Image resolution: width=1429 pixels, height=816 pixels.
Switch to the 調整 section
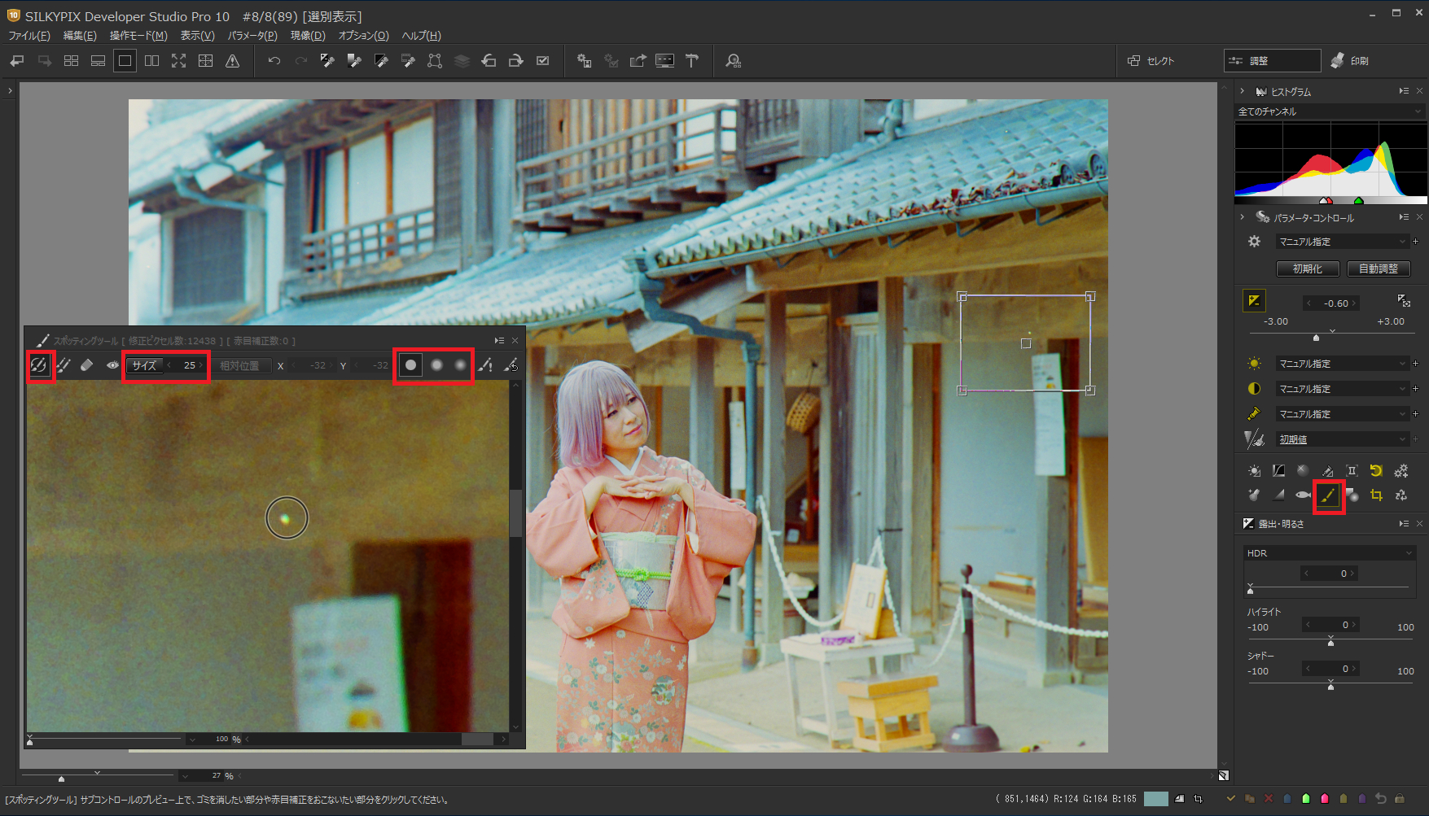click(1272, 61)
